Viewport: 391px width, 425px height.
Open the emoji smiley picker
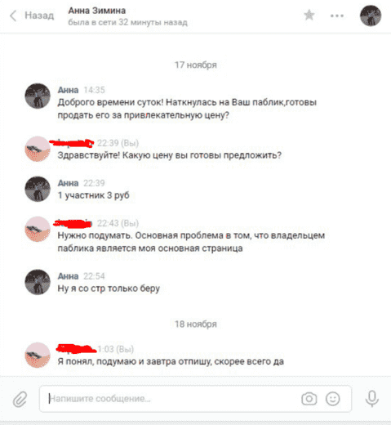tap(333, 399)
